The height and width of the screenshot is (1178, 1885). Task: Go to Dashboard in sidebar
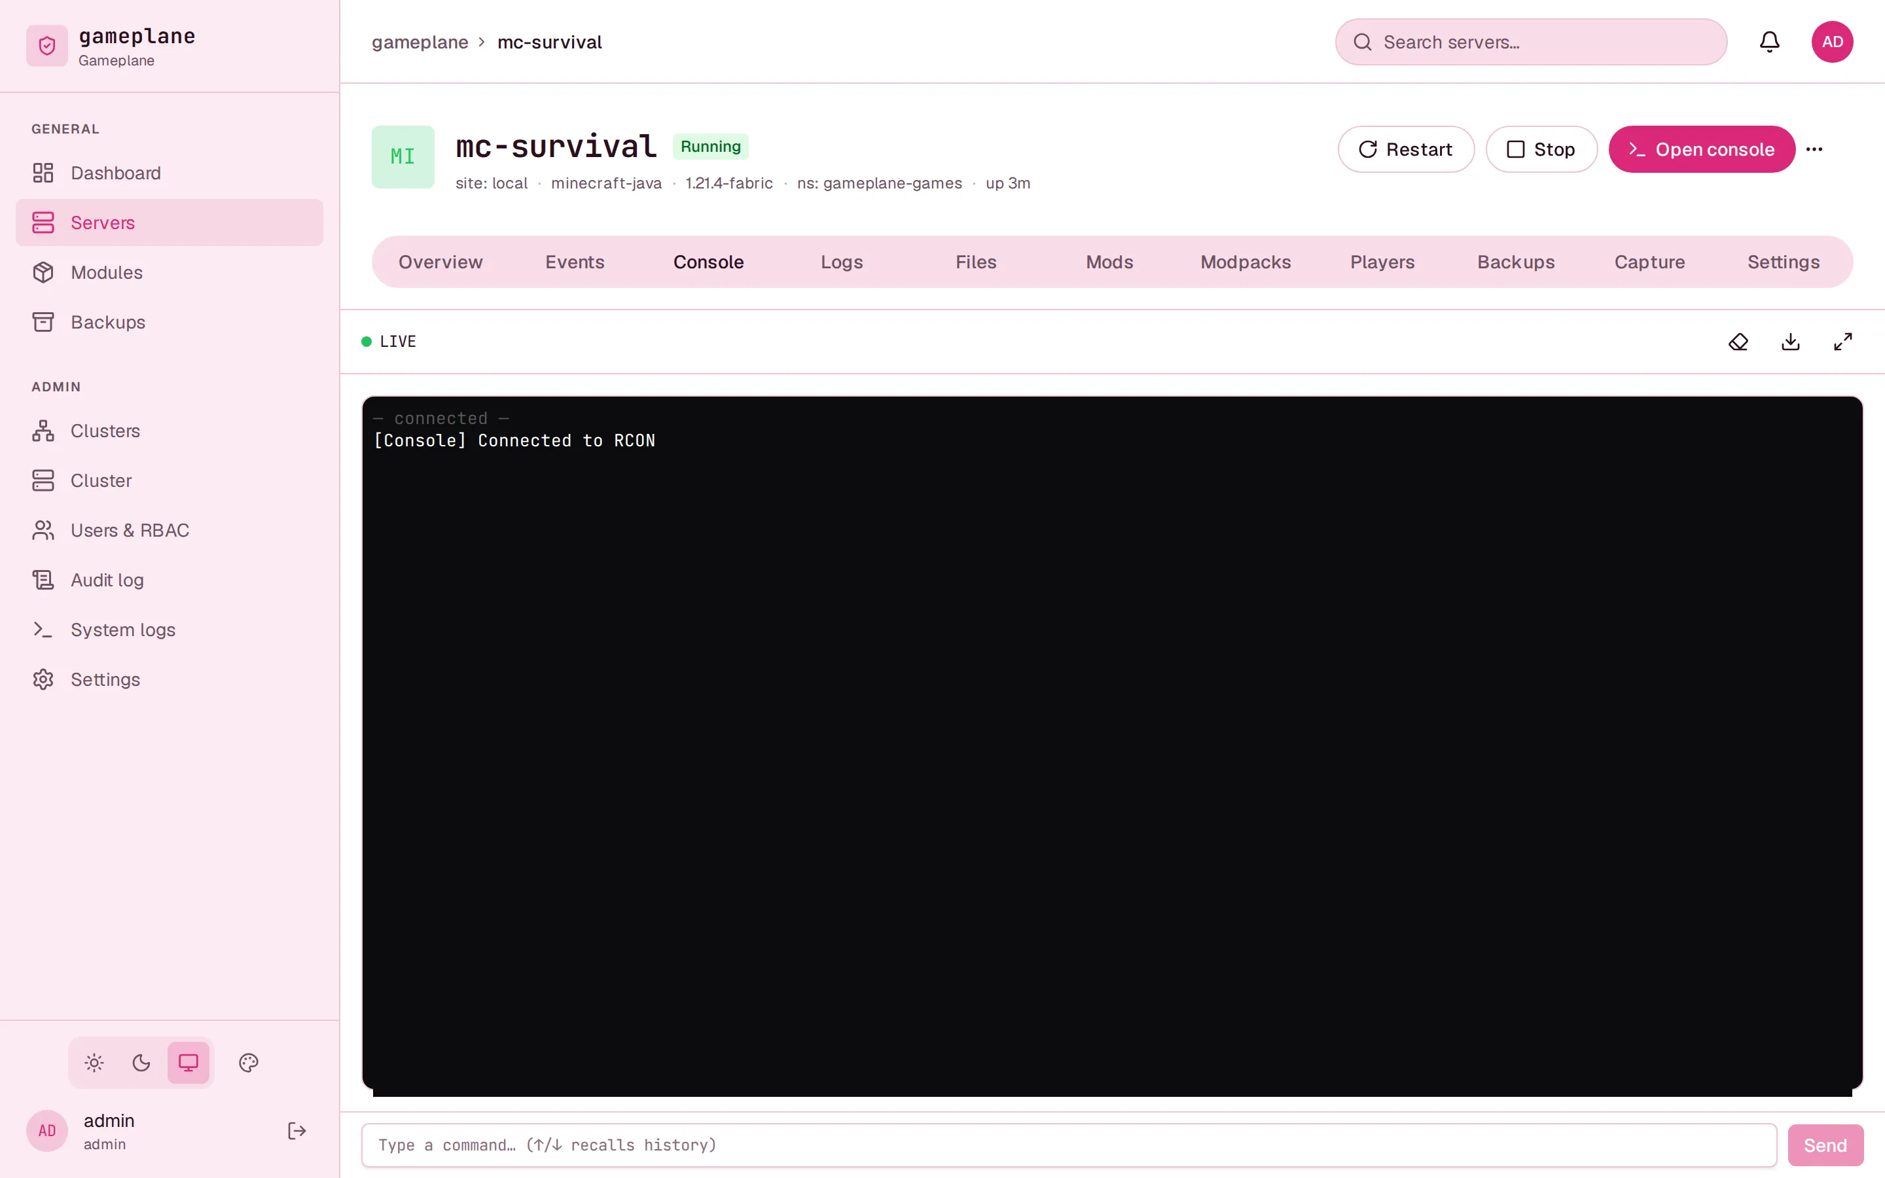pyautogui.click(x=169, y=173)
